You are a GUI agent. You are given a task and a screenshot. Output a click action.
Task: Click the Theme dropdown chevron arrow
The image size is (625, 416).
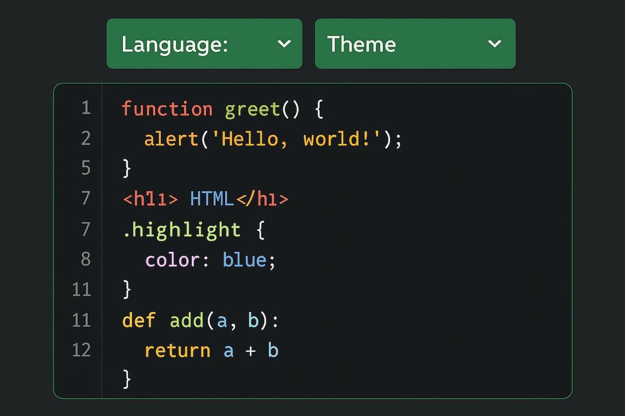(494, 44)
